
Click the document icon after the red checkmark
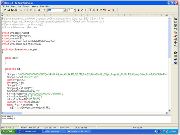(113, 10)
